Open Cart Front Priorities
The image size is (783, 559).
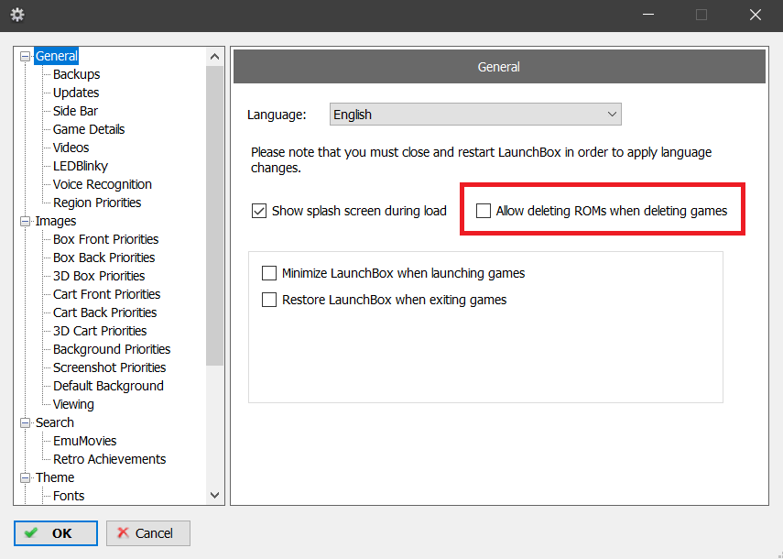click(107, 294)
